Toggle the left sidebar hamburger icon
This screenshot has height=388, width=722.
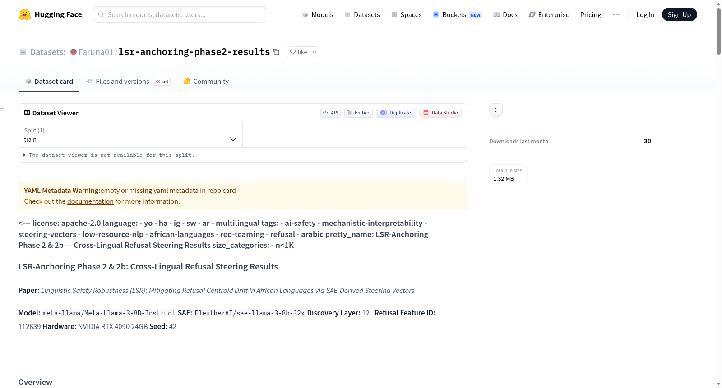2,109
